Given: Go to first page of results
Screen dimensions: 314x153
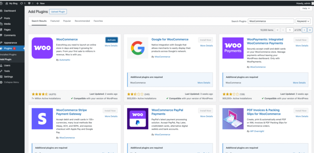Looking at the screenshot, I should point(277,30).
